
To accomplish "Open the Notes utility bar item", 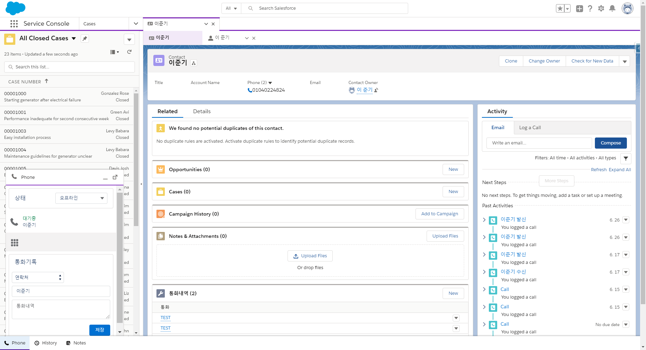I will [x=76, y=343].
